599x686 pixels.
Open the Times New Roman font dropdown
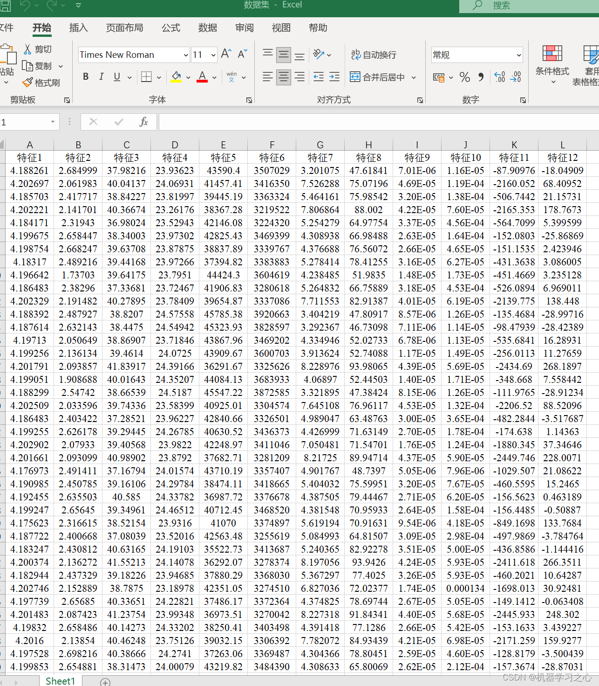(x=185, y=55)
